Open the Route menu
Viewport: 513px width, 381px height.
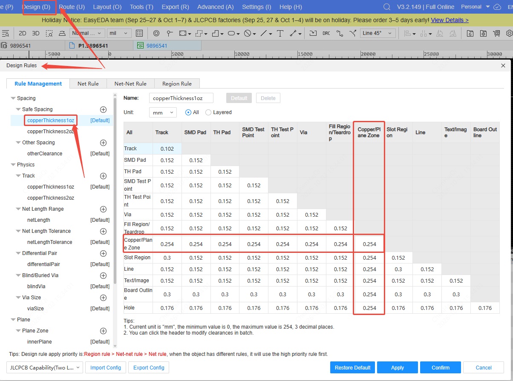[x=72, y=7]
